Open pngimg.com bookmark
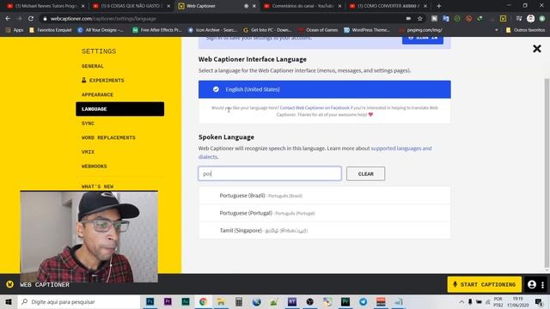 coord(420,30)
